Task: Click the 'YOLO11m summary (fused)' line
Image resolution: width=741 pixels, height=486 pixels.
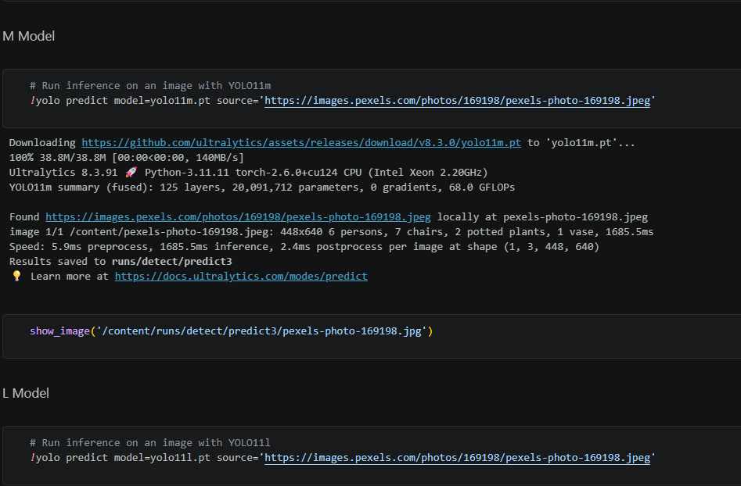Action: (262, 188)
